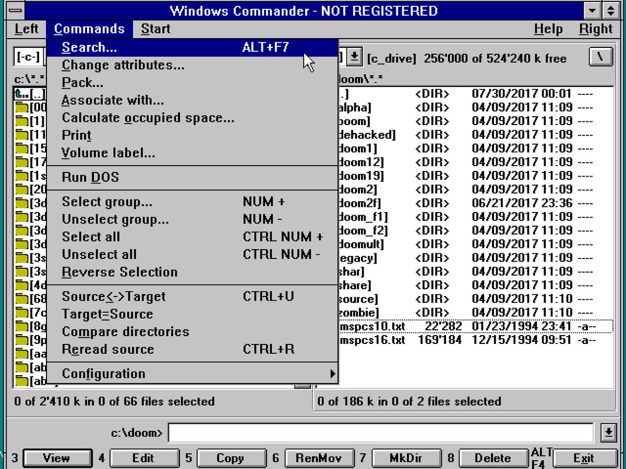Choose Volume label... menu entry
This screenshot has width=626, height=469.
tap(192, 153)
